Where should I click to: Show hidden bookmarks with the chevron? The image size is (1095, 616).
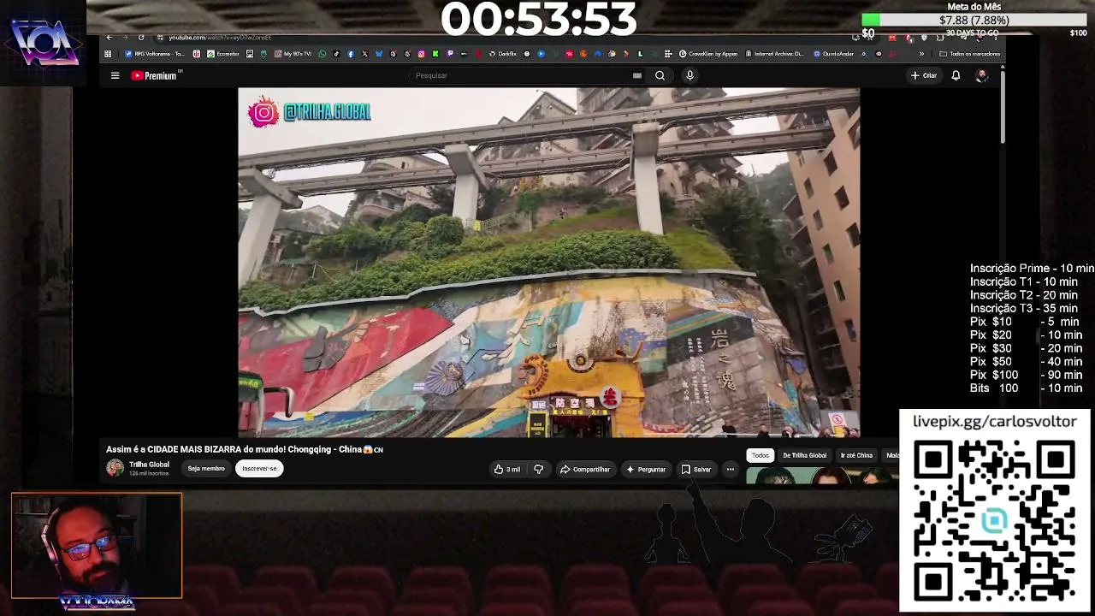click(x=921, y=54)
